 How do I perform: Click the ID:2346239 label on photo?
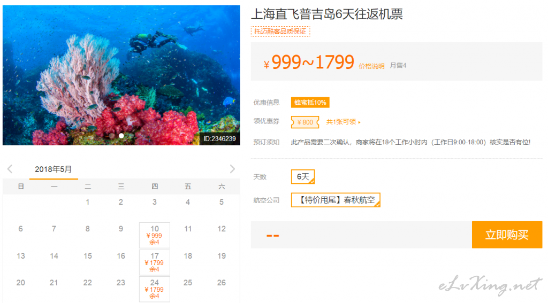click(x=219, y=138)
